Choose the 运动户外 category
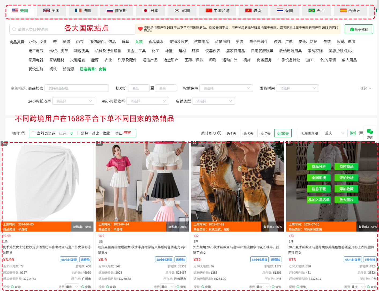Image resolution: width=379 pixels, height=291 pixels. (x=230, y=60)
